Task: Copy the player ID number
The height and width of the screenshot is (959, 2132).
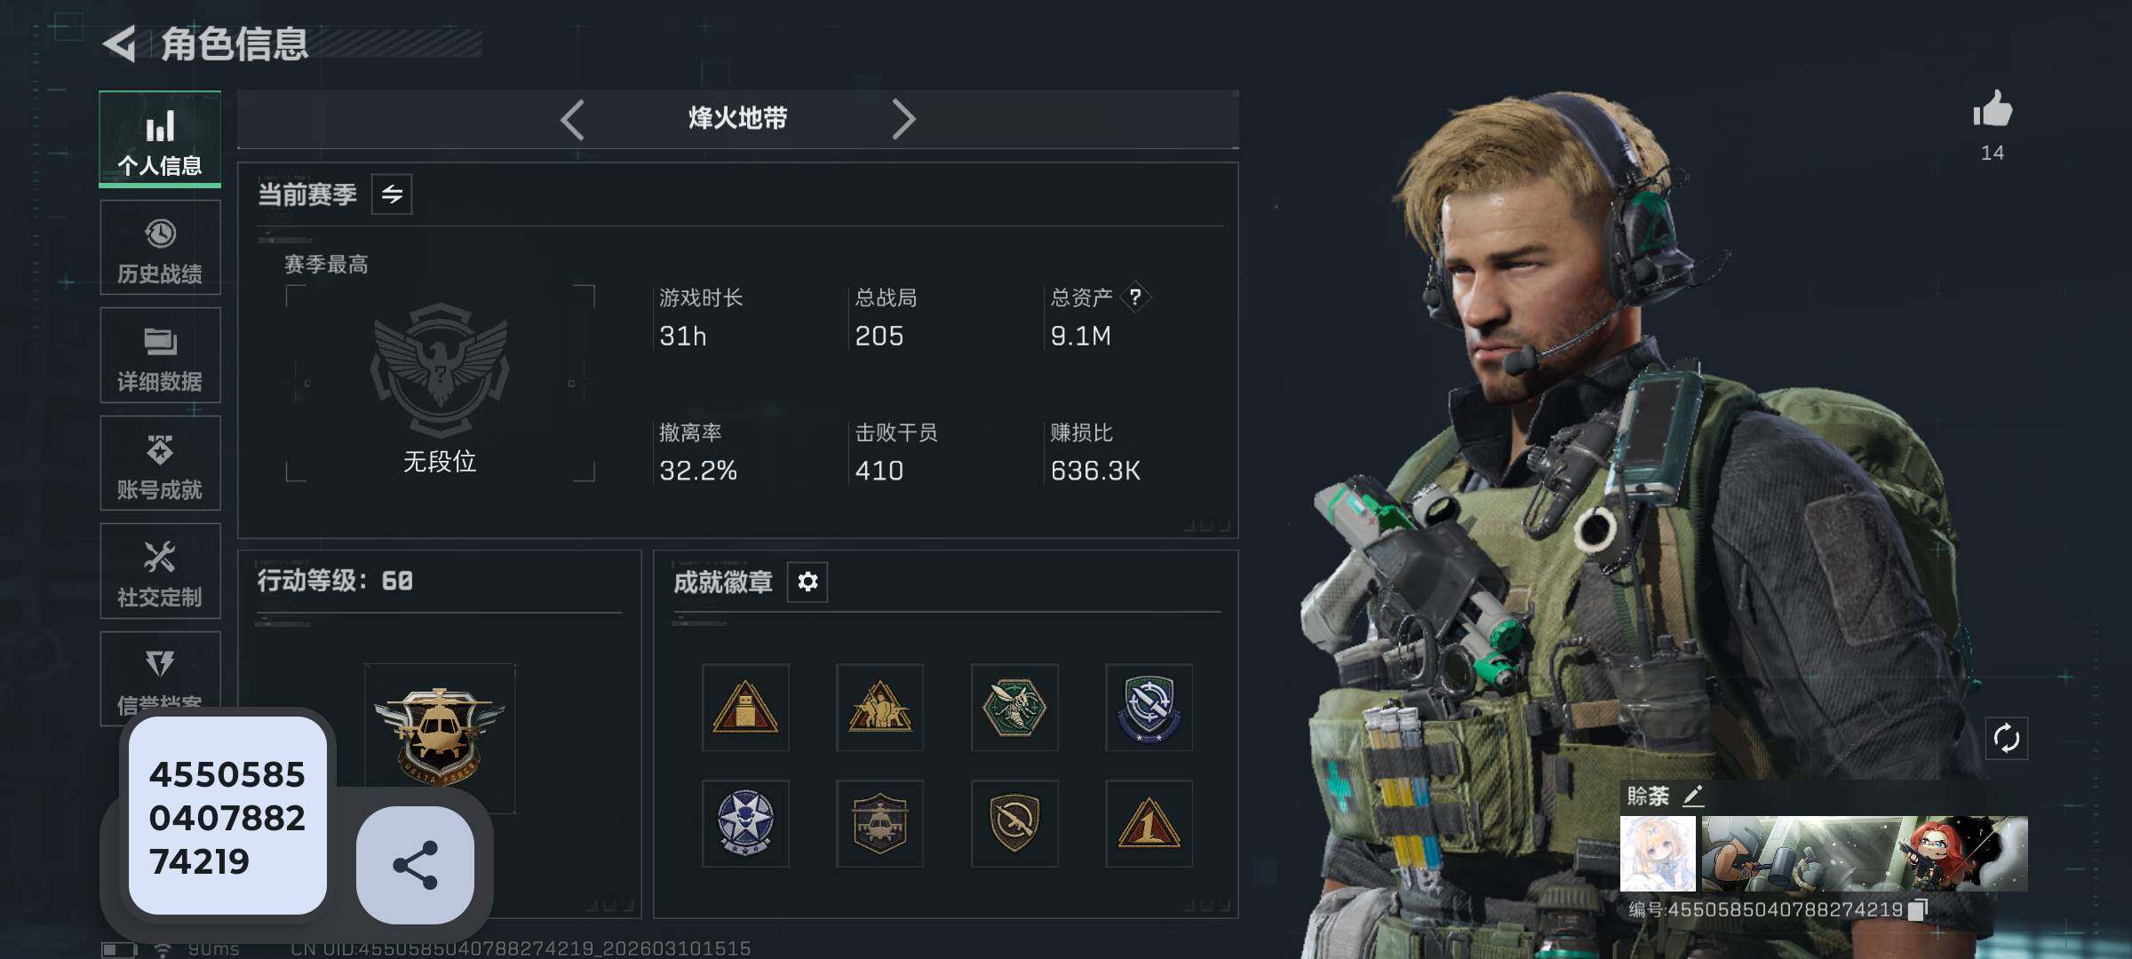Action: pyautogui.click(x=1918, y=909)
